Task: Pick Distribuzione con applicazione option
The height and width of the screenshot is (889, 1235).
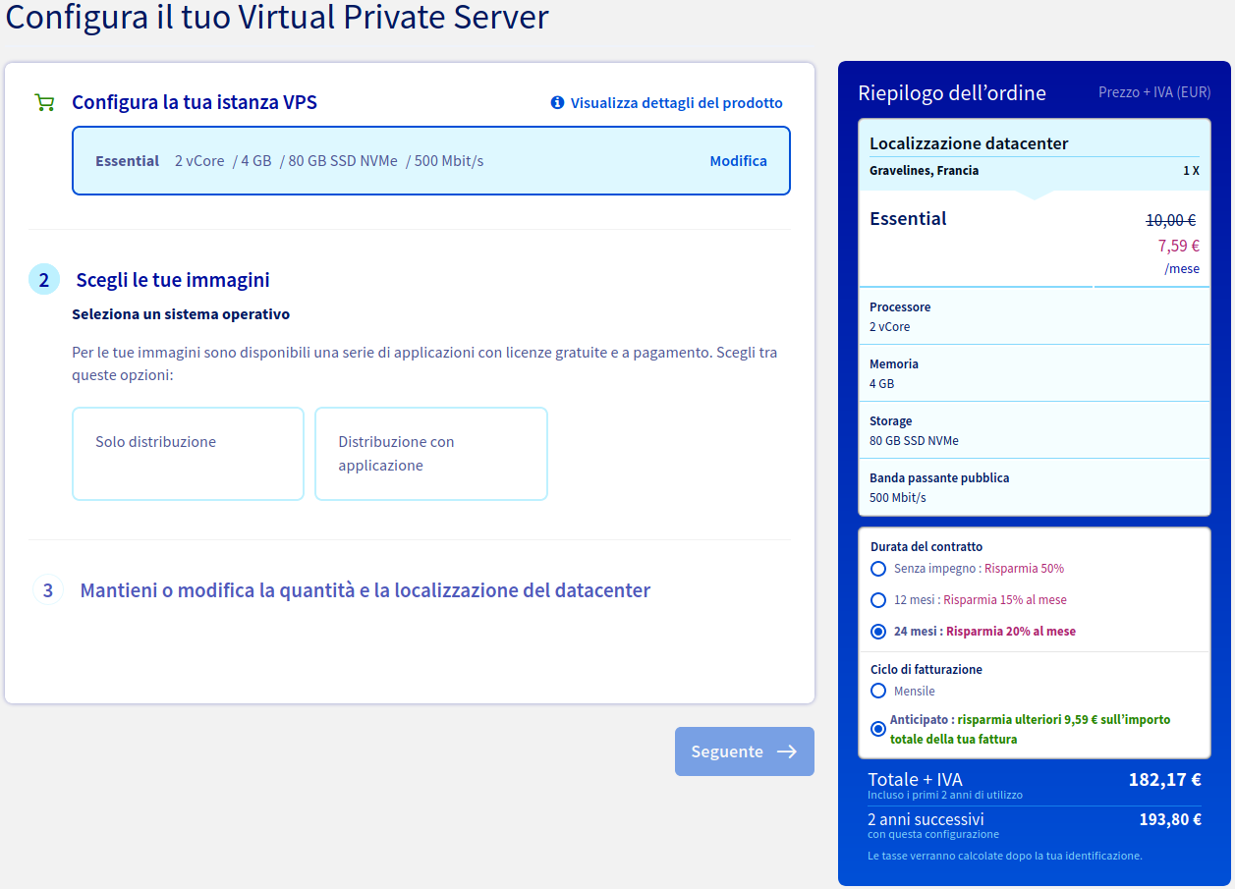Action: pos(430,454)
